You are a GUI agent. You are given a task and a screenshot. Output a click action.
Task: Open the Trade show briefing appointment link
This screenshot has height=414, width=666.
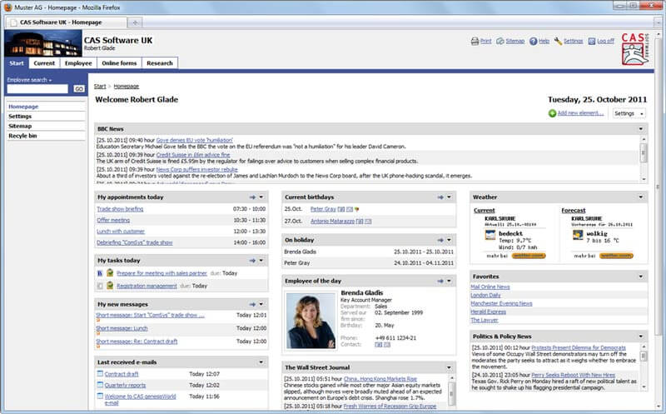pos(120,209)
